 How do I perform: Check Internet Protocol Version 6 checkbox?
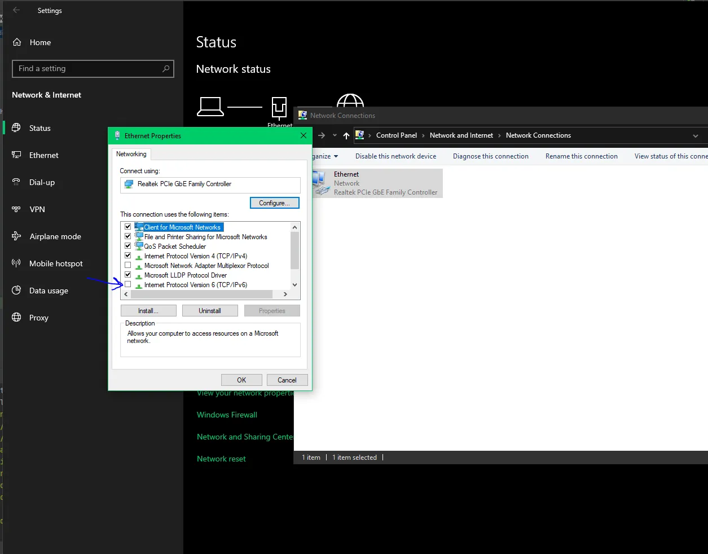127,284
